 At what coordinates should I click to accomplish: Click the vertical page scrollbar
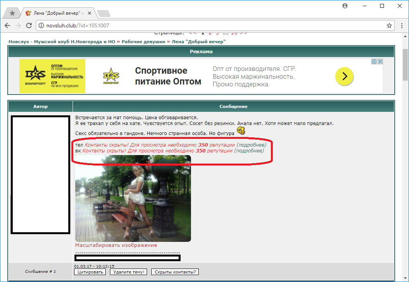(x=405, y=154)
